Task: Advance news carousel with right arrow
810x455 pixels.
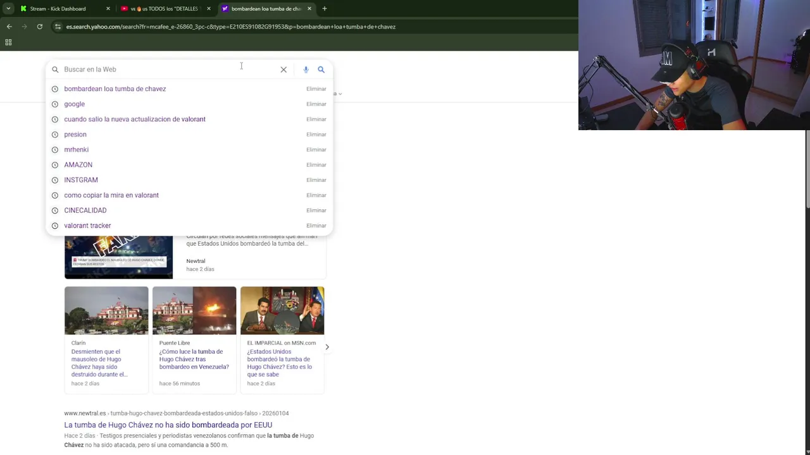Action: point(327,347)
